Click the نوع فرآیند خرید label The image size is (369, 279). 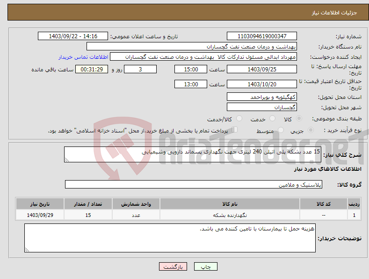pyautogui.click(x=343, y=130)
